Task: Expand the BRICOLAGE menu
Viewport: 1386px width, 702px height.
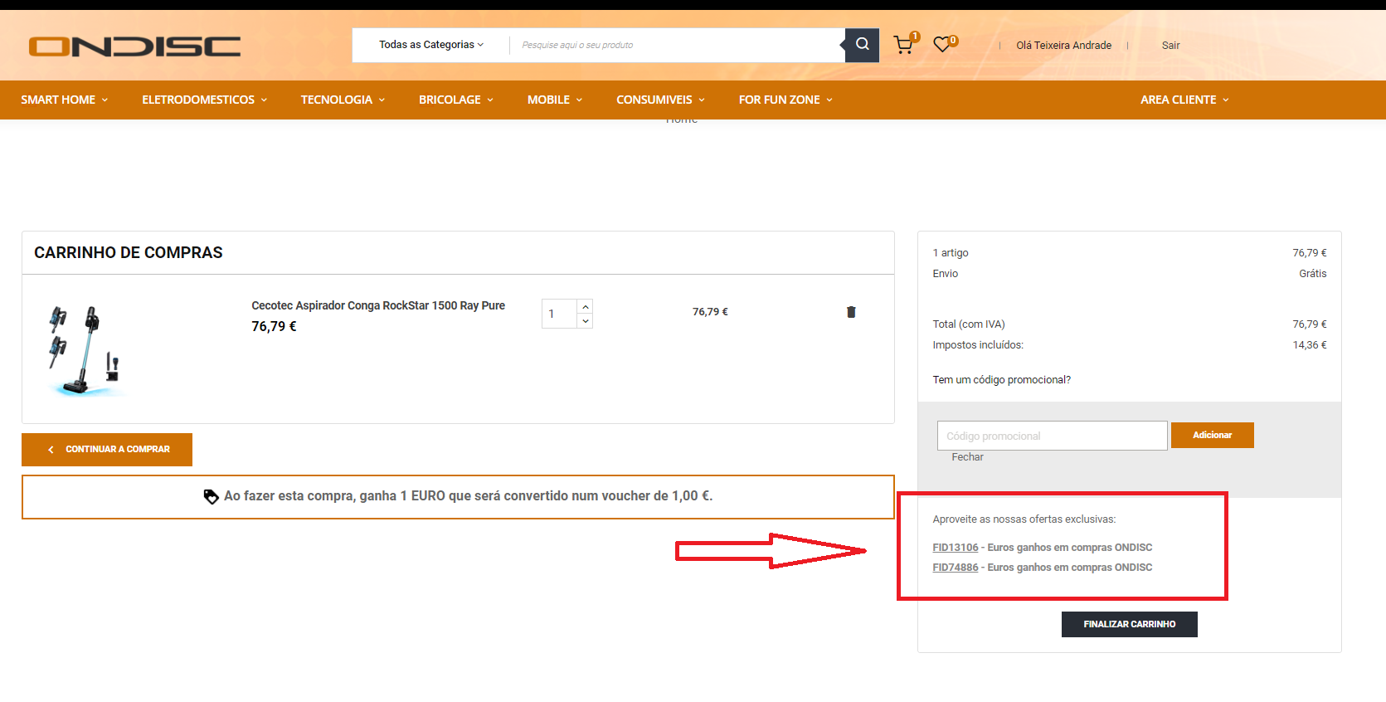Action: 455,100
